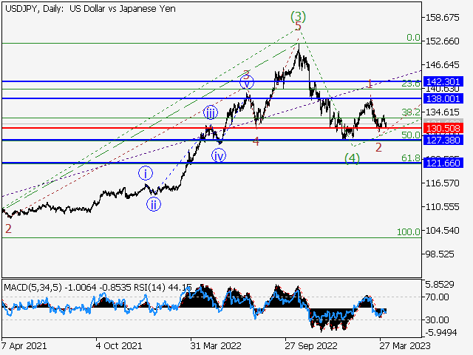Click the 27 Sep 2022 date label
Image resolution: width=473 pixels, height=355 pixels.
311,346
